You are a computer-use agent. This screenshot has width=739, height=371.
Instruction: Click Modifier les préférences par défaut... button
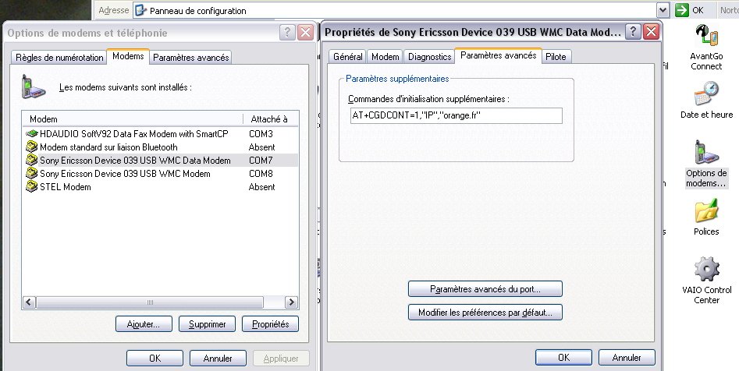click(485, 312)
